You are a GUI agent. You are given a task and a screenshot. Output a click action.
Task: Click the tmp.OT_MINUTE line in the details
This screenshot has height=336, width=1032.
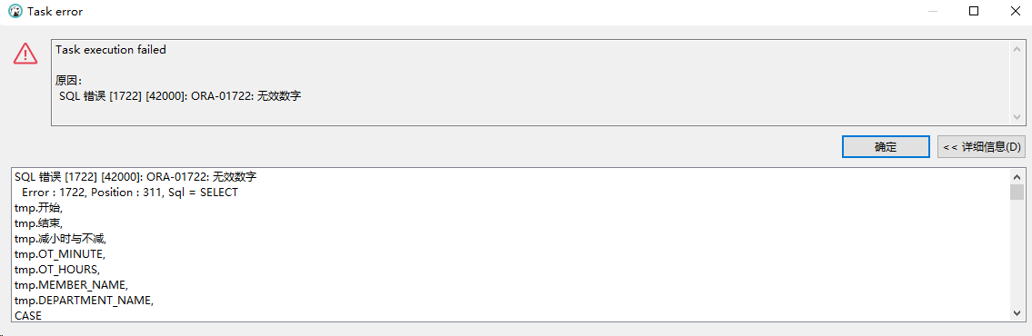tap(60, 254)
